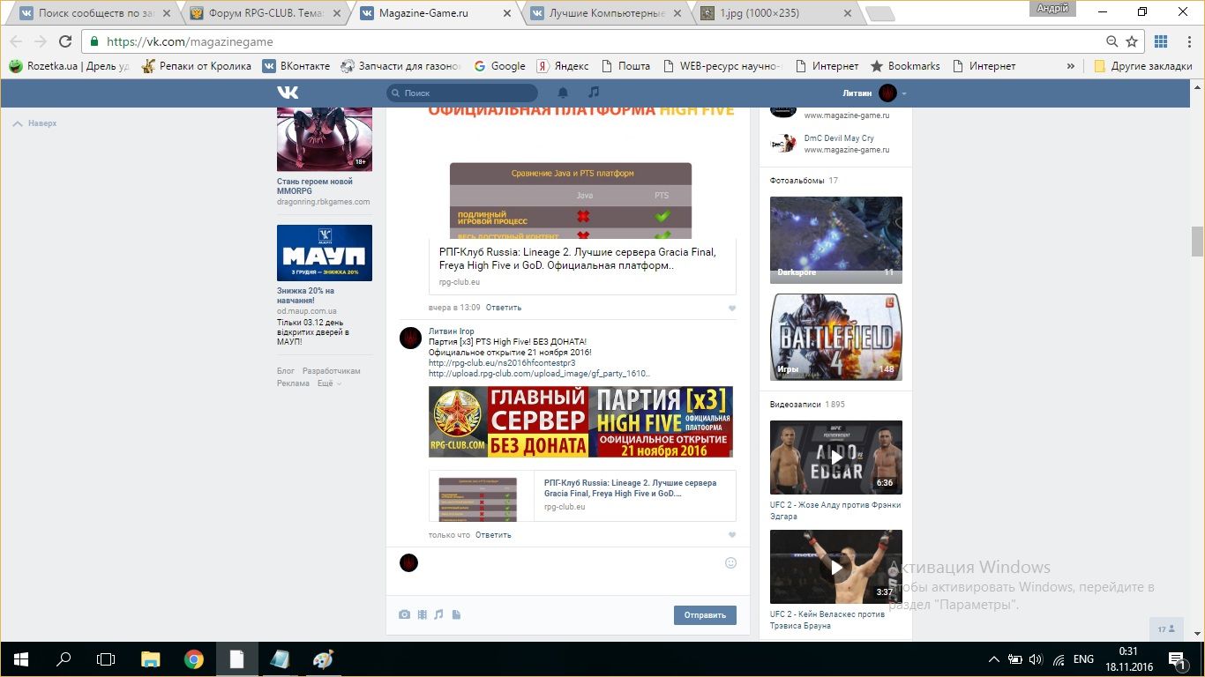Click the VK logo in the header

tap(288, 93)
